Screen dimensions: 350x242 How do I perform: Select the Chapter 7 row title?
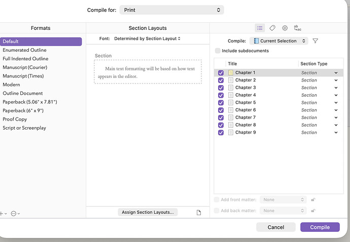246,117
